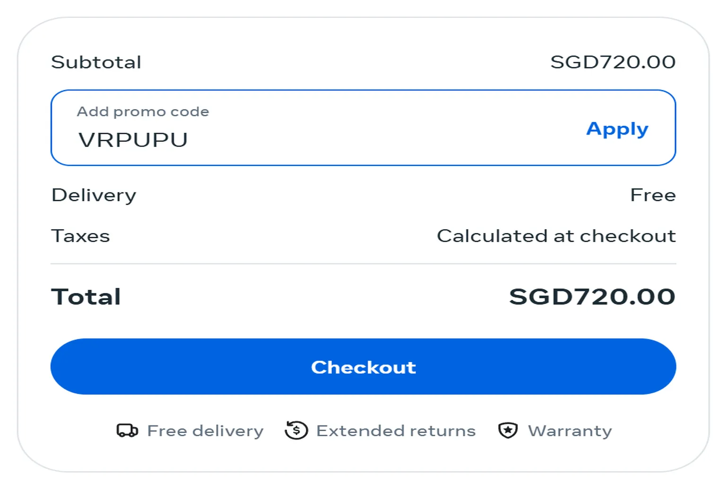Click the SGD720.00 total amount
The width and height of the screenshot is (726, 484).
[593, 297]
